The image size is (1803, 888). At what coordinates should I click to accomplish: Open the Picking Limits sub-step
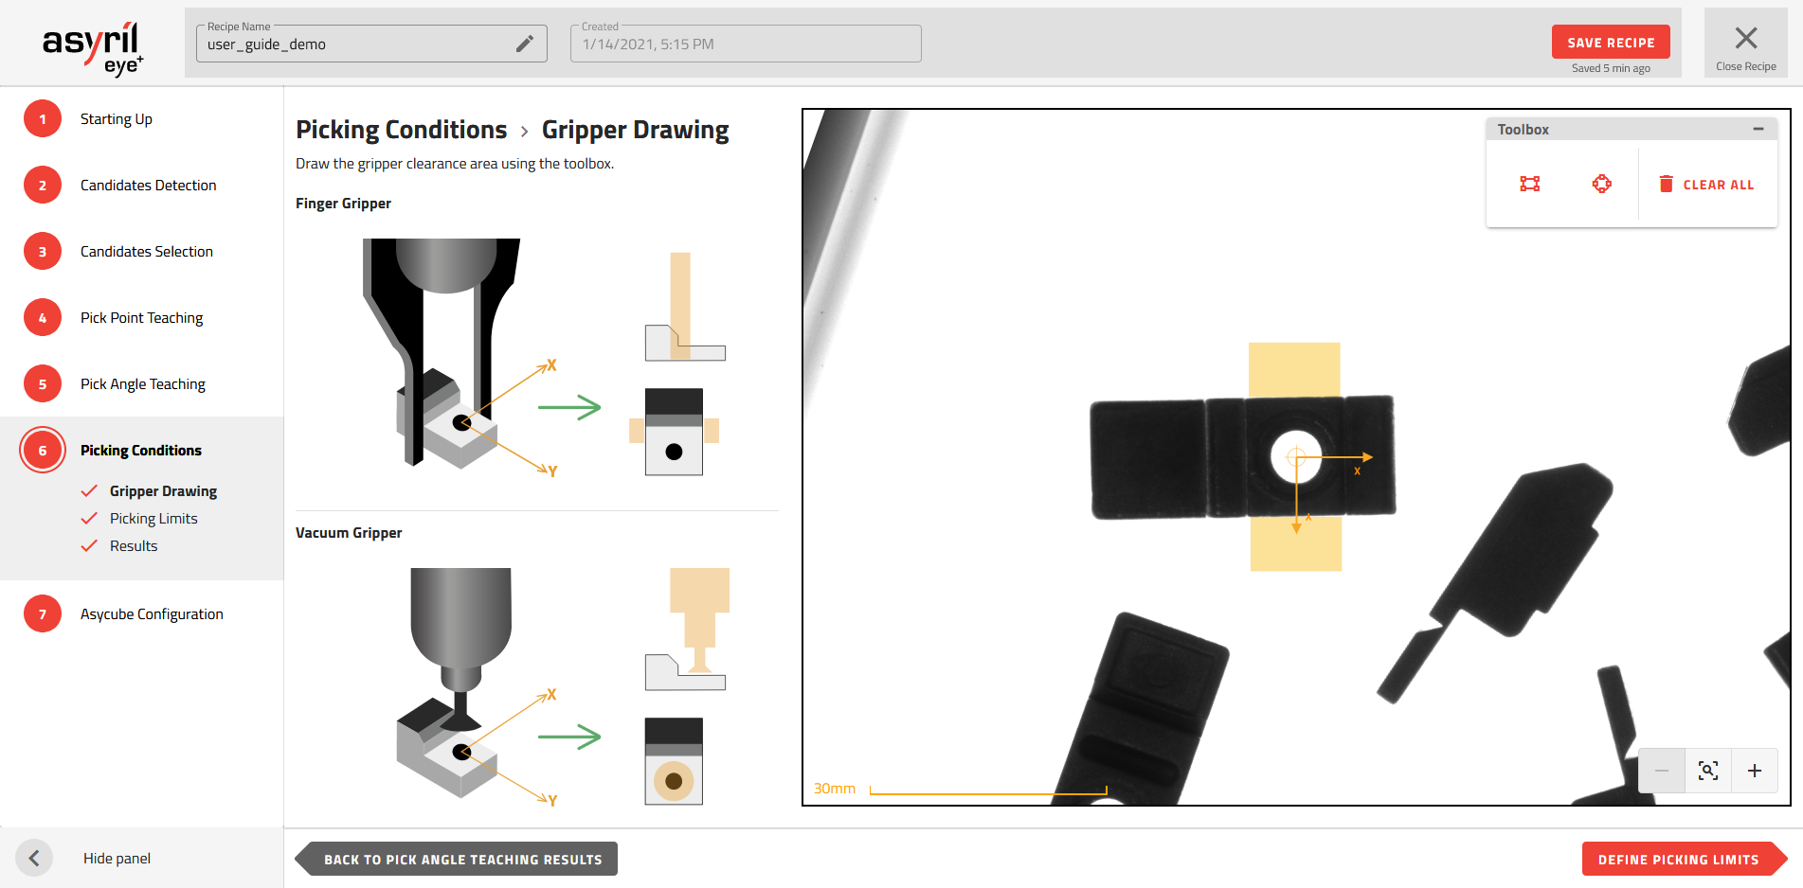point(153,519)
